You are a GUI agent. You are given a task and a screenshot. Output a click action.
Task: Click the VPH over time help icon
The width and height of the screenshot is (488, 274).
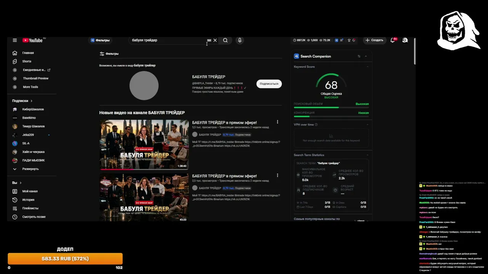coord(316,124)
